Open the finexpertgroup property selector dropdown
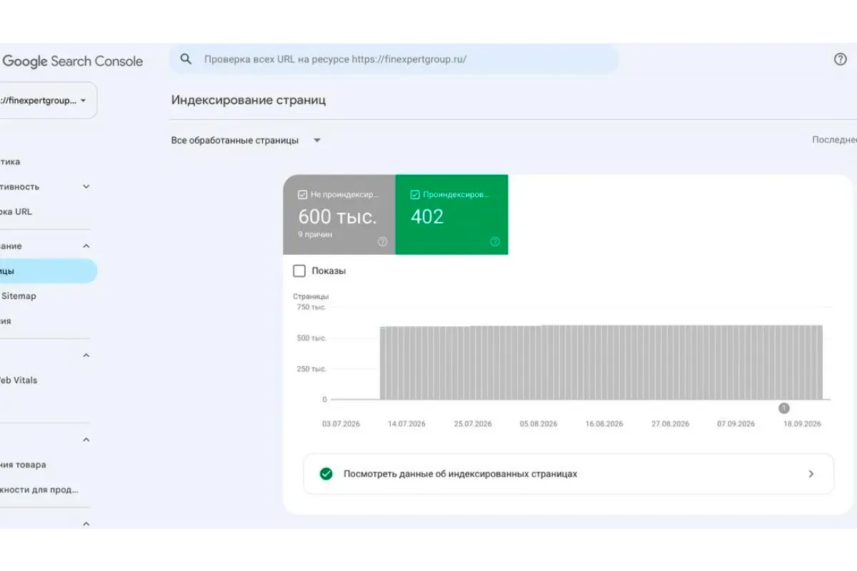Screen dimensions: 857x571 tap(47, 101)
